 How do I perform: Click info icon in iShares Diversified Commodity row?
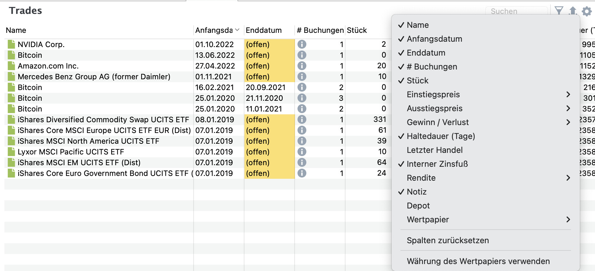click(302, 119)
